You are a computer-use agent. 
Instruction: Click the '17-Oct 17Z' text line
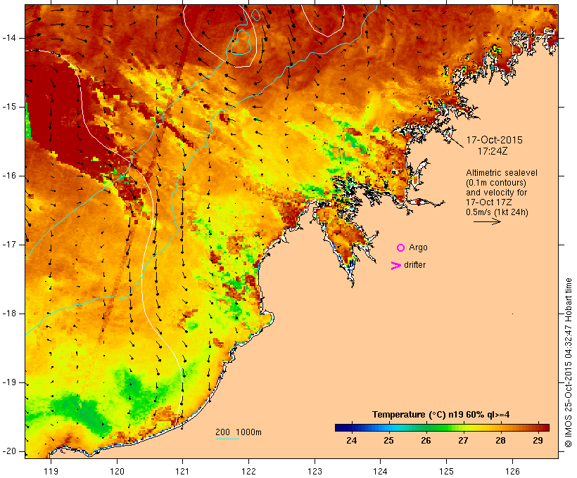pyautogui.click(x=488, y=202)
